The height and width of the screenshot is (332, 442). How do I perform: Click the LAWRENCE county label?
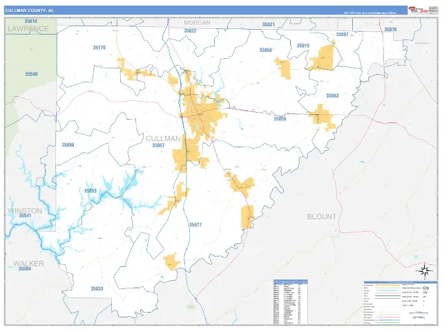(x=28, y=28)
